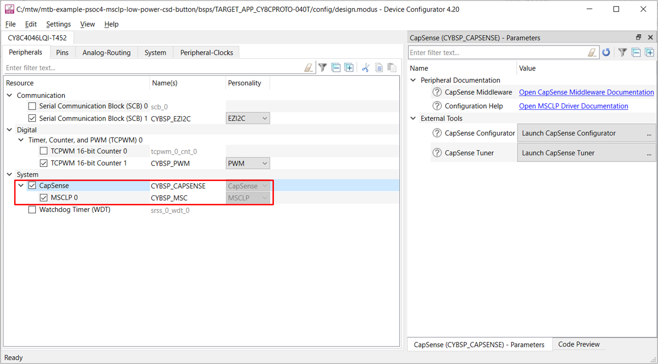Collapse the Communication group
The image size is (658, 364).
point(10,95)
